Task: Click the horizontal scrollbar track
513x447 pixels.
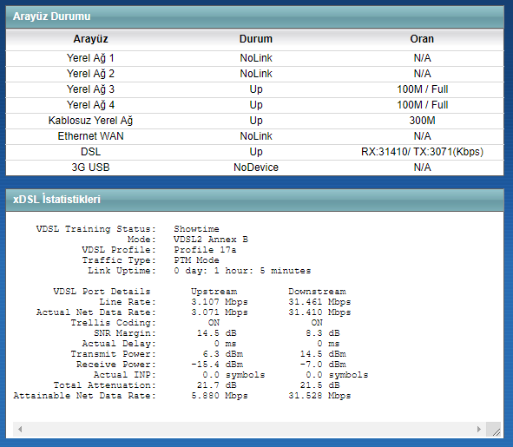Action: click(249, 429)
